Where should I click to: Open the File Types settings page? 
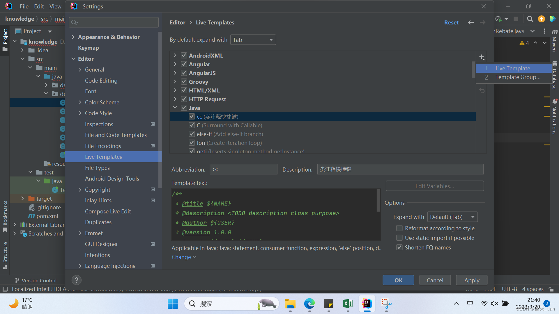pos(97,168)
